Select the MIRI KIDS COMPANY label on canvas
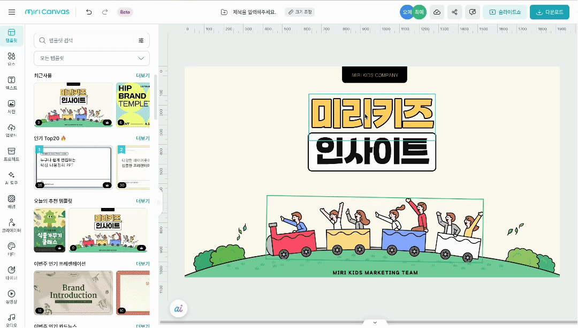The image size is (578, 328). click(x=375, y=75)
